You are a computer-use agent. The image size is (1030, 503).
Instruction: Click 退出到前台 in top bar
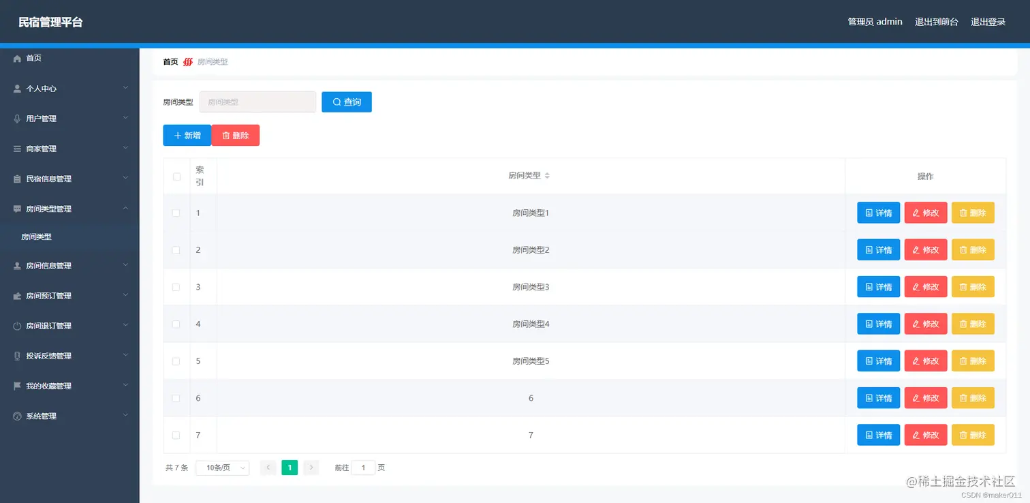[937, 22]
